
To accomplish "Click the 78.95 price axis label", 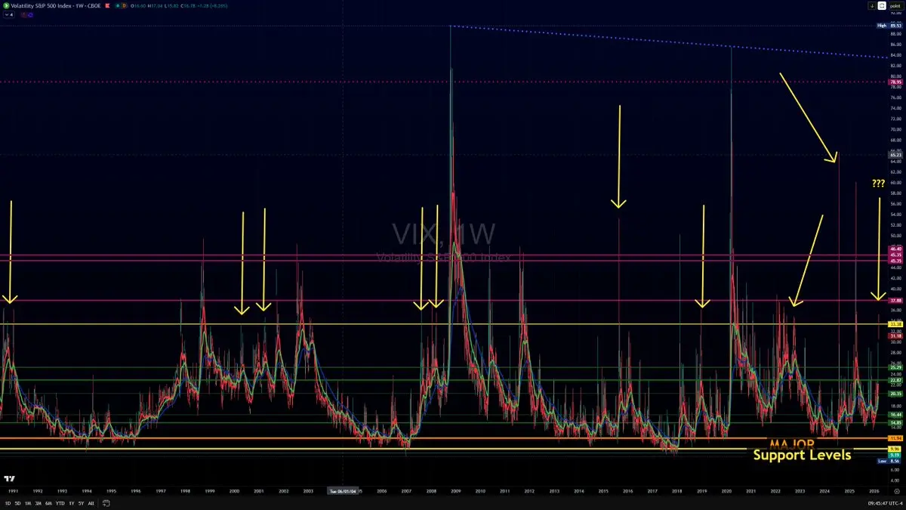I will (x=896, y=81).
